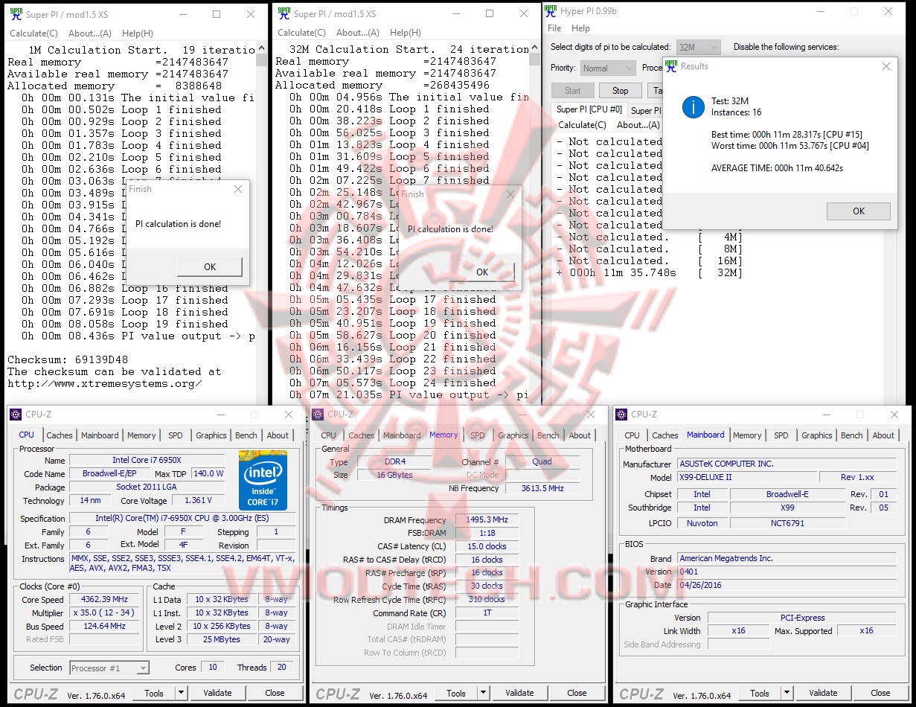Image resolution: width=916 pixels, height=707 pixels.
Task: Click the AVERAGE TIME line in Results dialog
Action: 777,168
